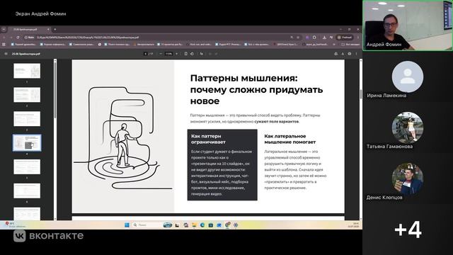Show the +4 additional participants

click(x=408, y=229)
